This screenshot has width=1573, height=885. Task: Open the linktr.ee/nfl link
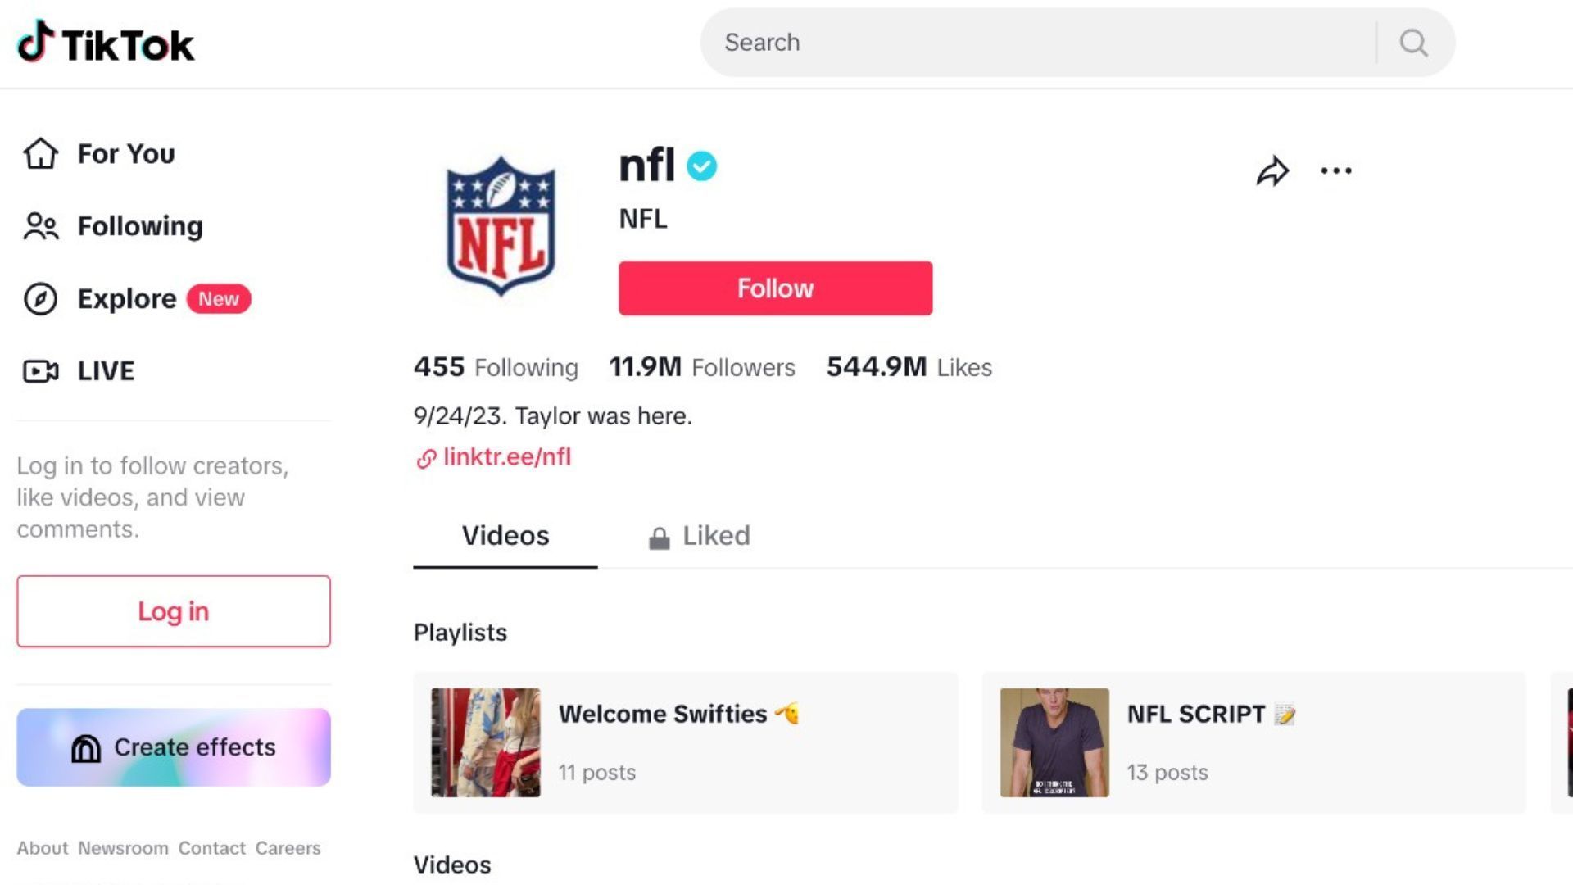pos(507,457)
